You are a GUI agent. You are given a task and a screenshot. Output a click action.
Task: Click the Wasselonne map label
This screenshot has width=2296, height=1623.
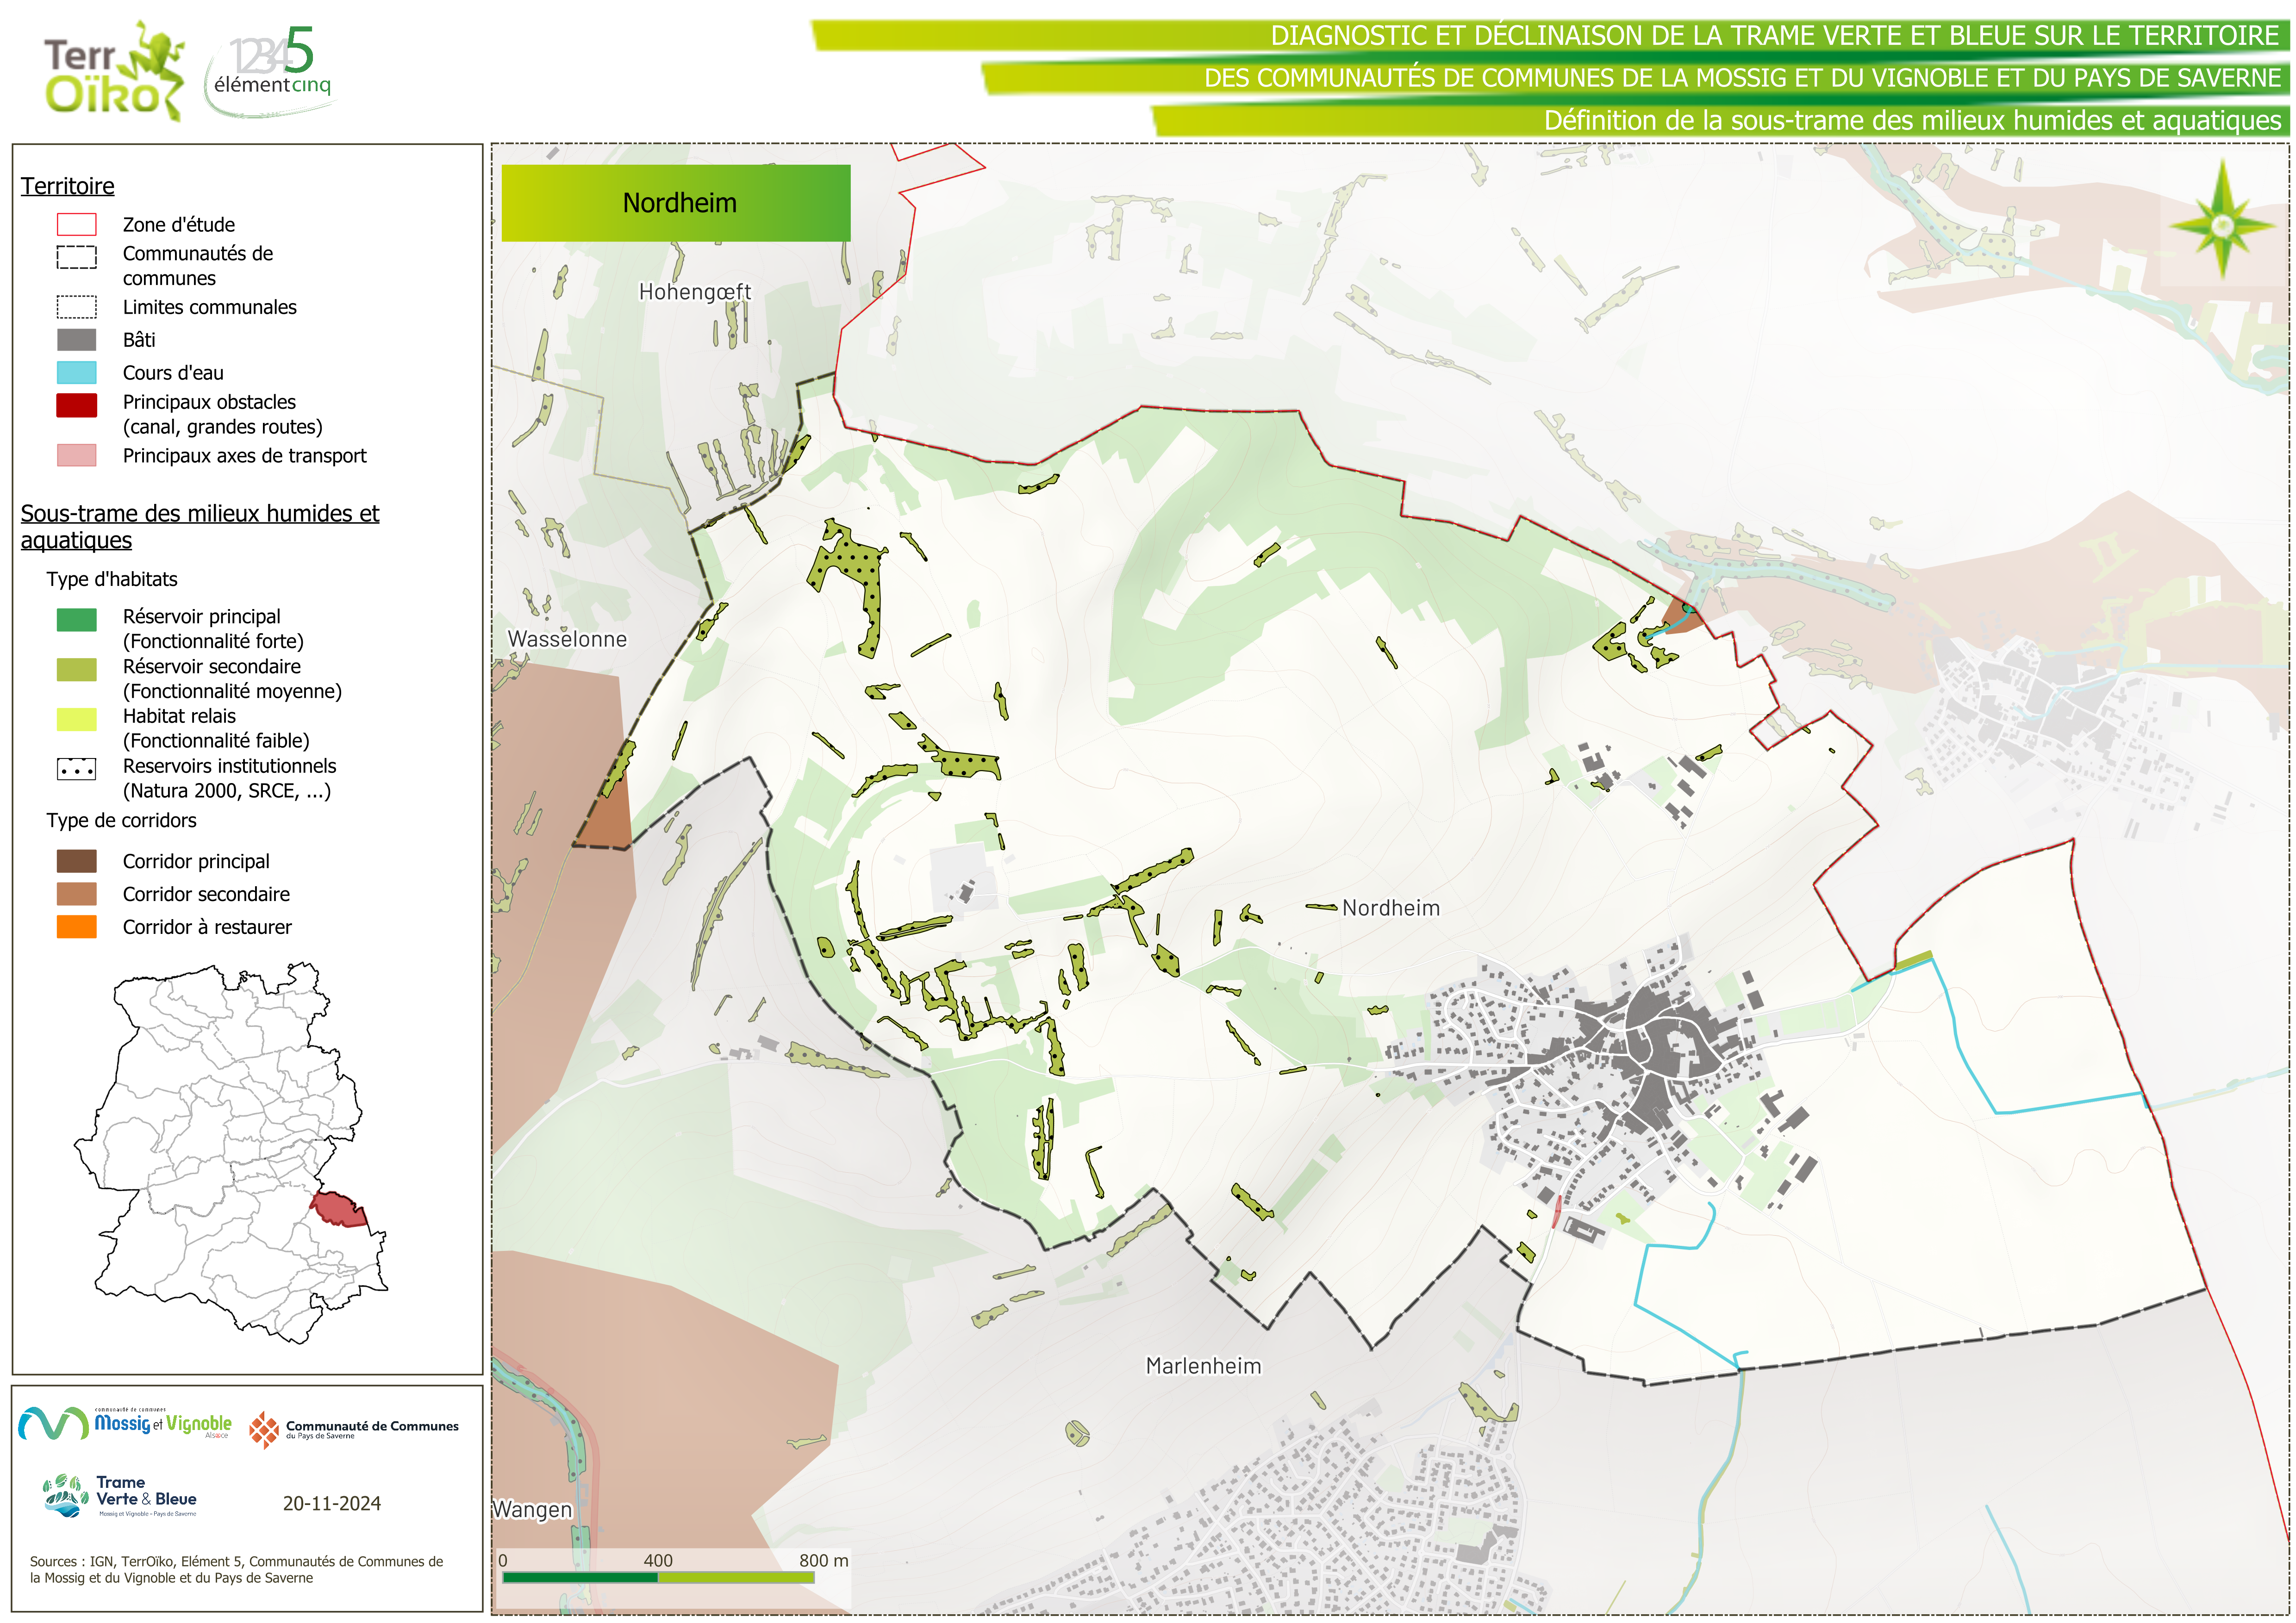pyautogui.click(x=567, y=639)
